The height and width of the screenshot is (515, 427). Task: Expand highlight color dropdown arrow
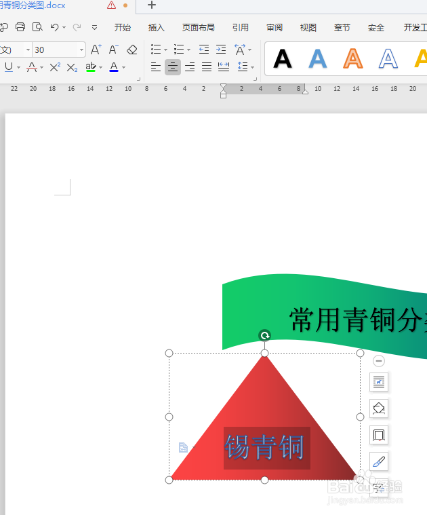coord(101,68)
